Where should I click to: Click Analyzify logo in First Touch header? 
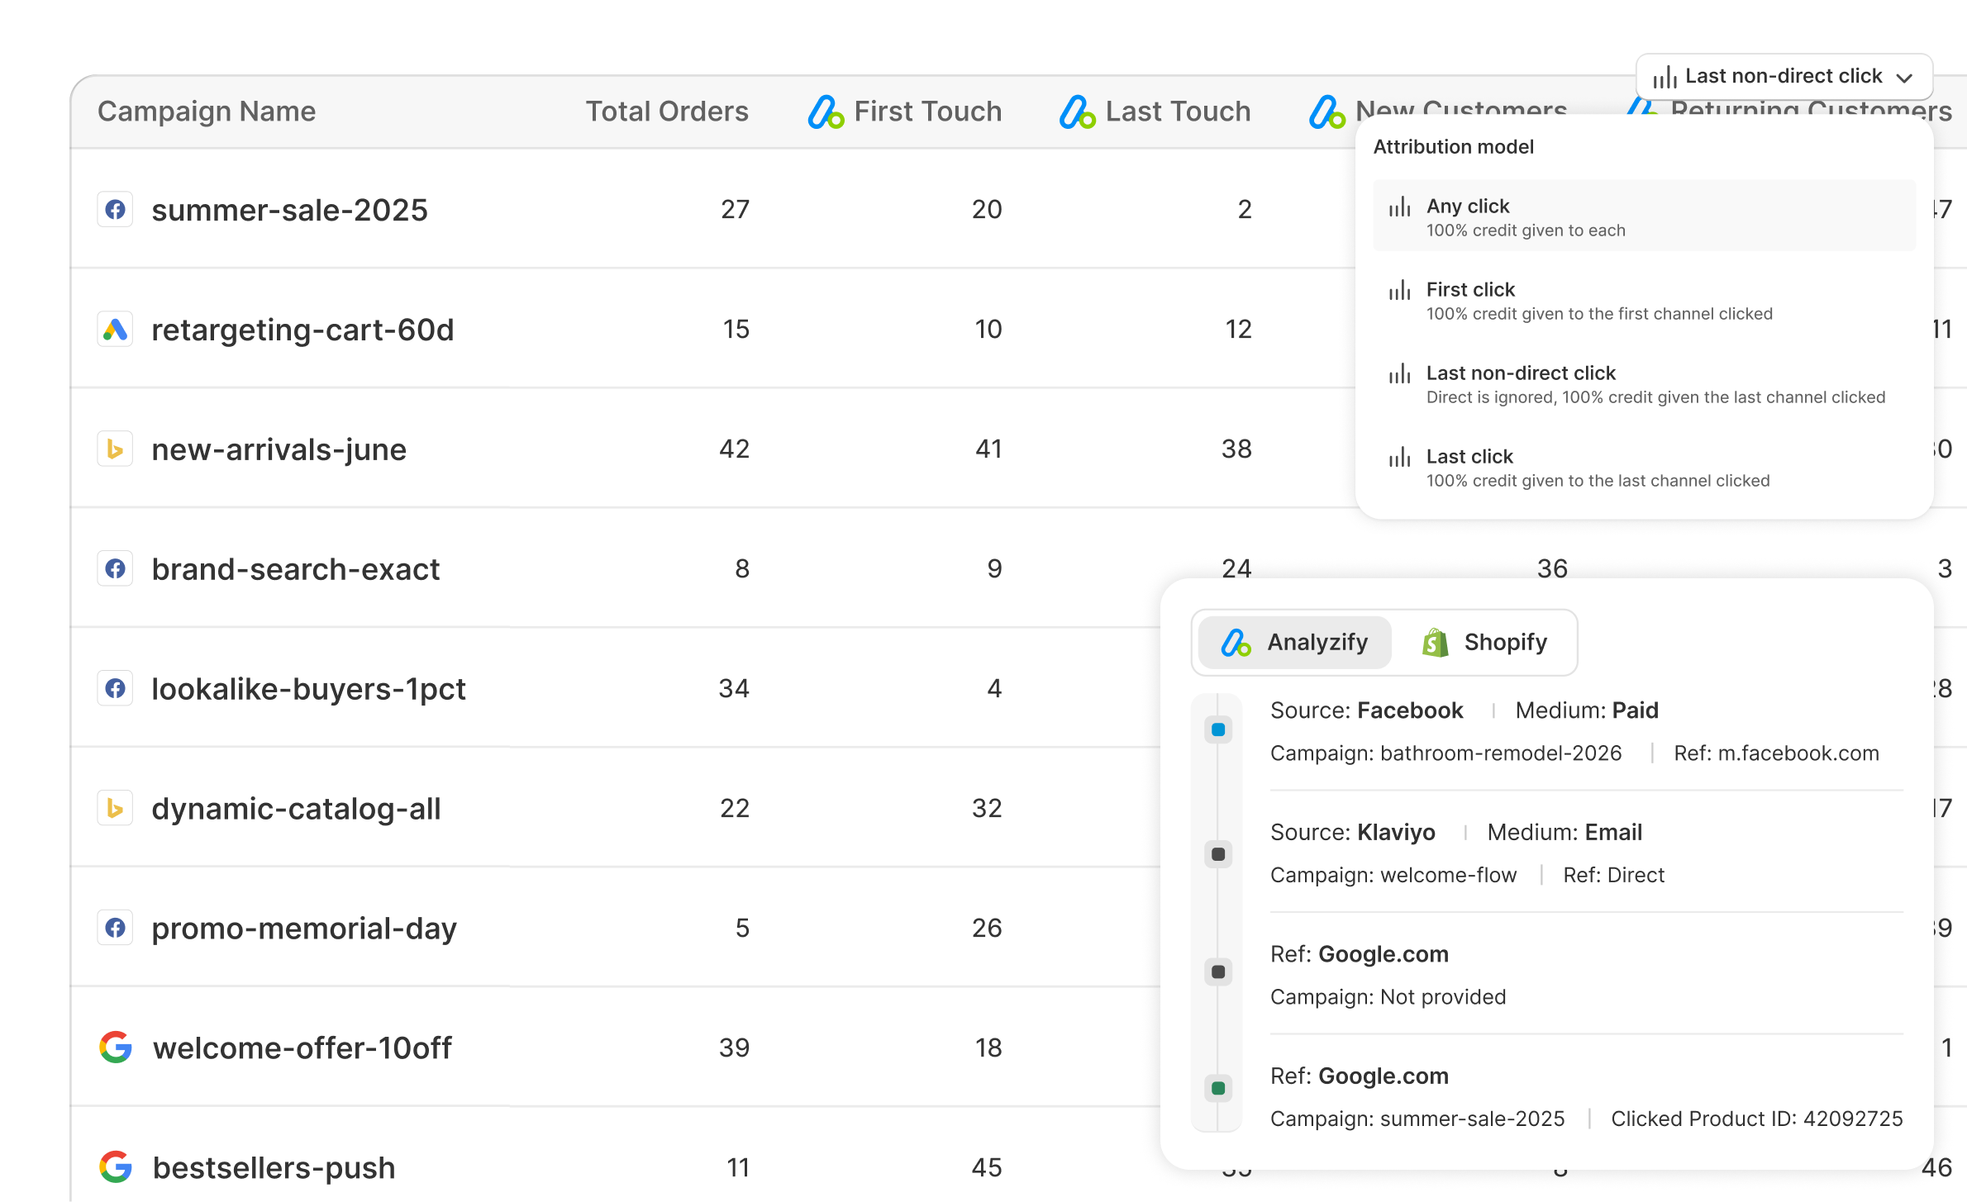826,112
